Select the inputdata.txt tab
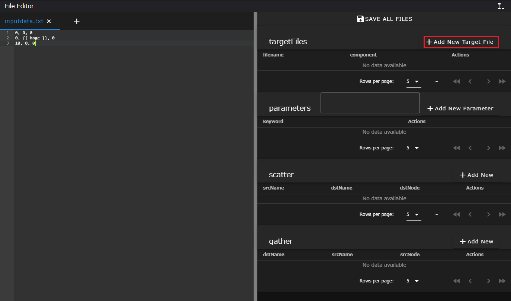Viewport: 511px width, 301px height. click(x=24, y=21)
